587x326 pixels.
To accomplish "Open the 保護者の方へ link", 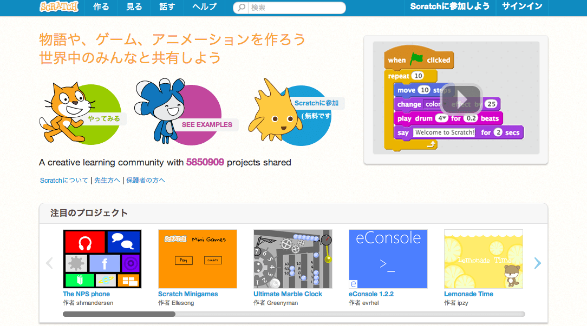I will click(146, 180).
